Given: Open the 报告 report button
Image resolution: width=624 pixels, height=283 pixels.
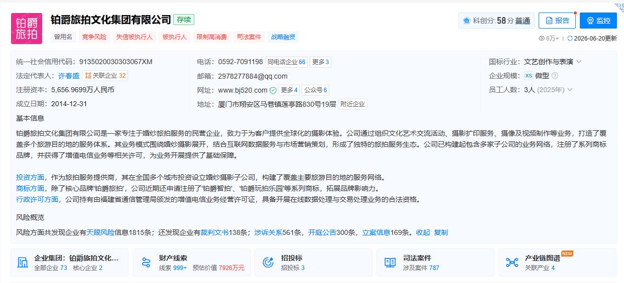Looking at the screenshot, I should [x=557, y=21].
